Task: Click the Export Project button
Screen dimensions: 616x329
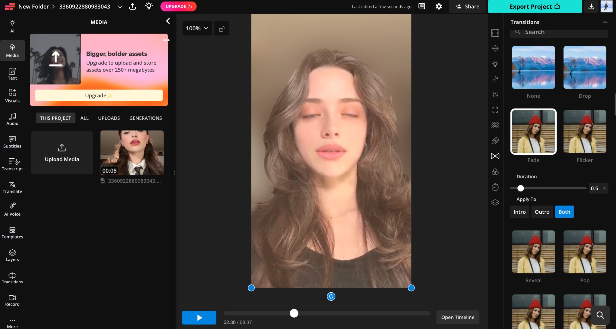Action: (x=534, y=6)
